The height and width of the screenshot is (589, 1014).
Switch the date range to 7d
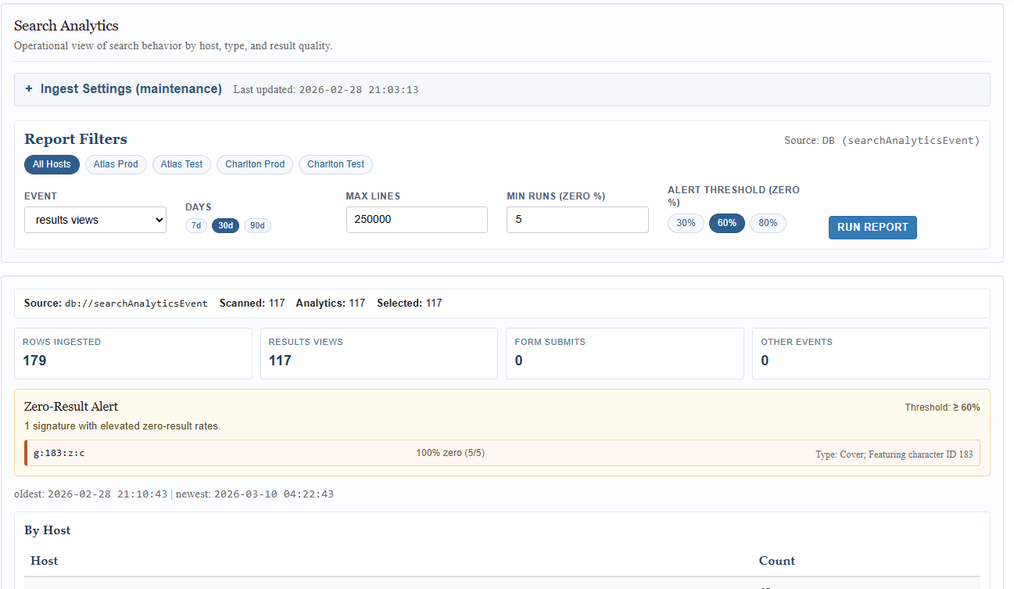point(195,225)
